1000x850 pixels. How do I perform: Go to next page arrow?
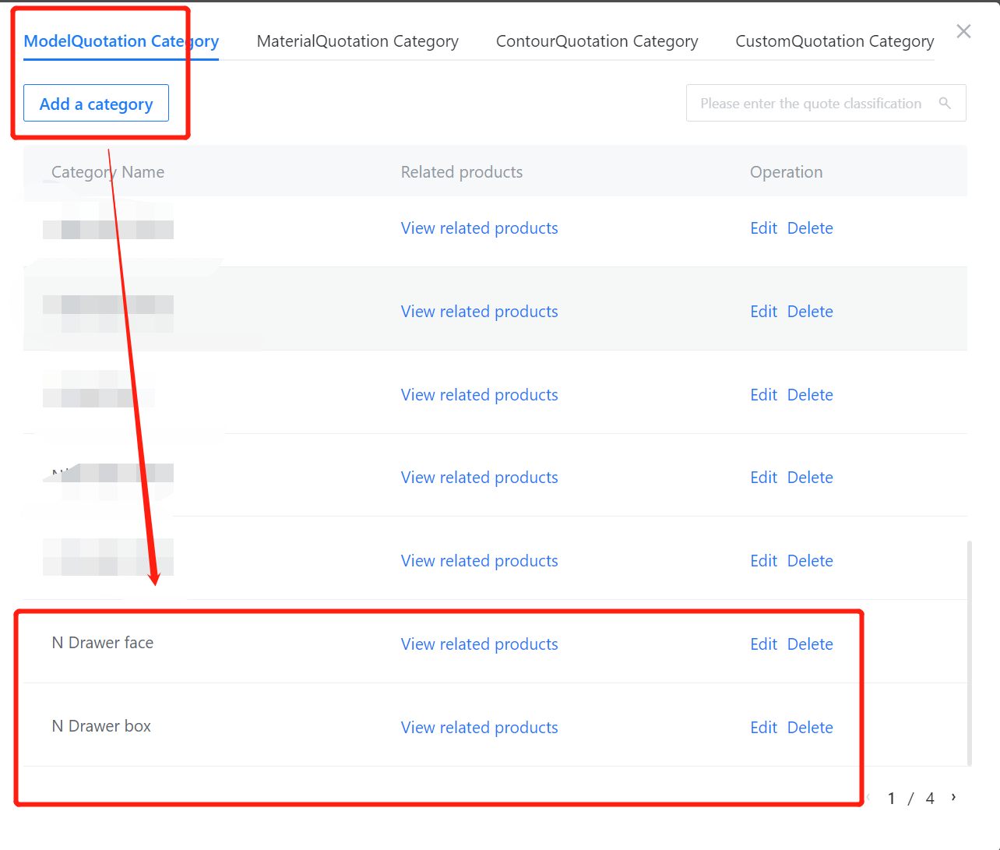pos(953,797)
